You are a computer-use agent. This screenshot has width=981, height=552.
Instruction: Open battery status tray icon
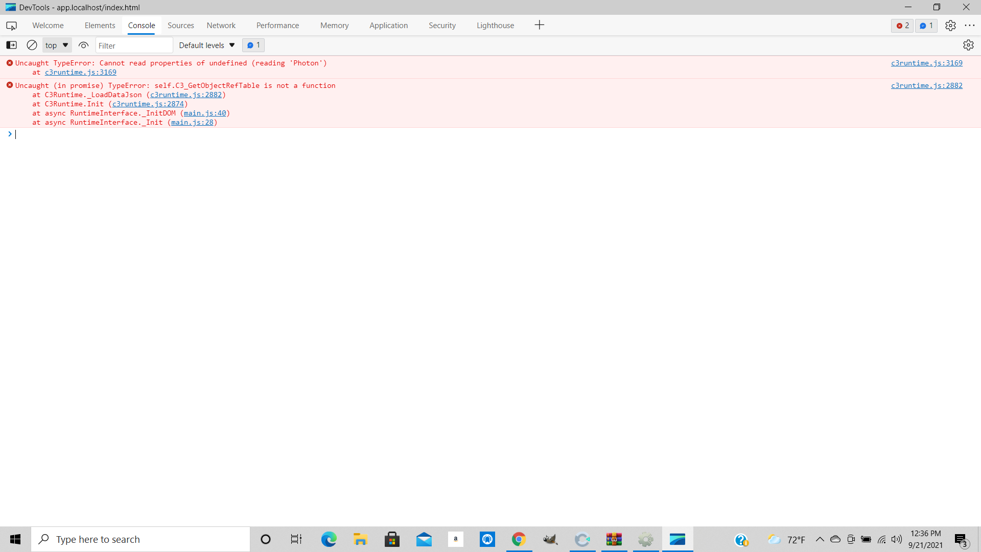[866, 539]
